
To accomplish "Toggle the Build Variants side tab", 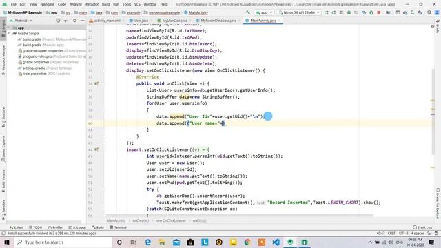I will point(3,180).
